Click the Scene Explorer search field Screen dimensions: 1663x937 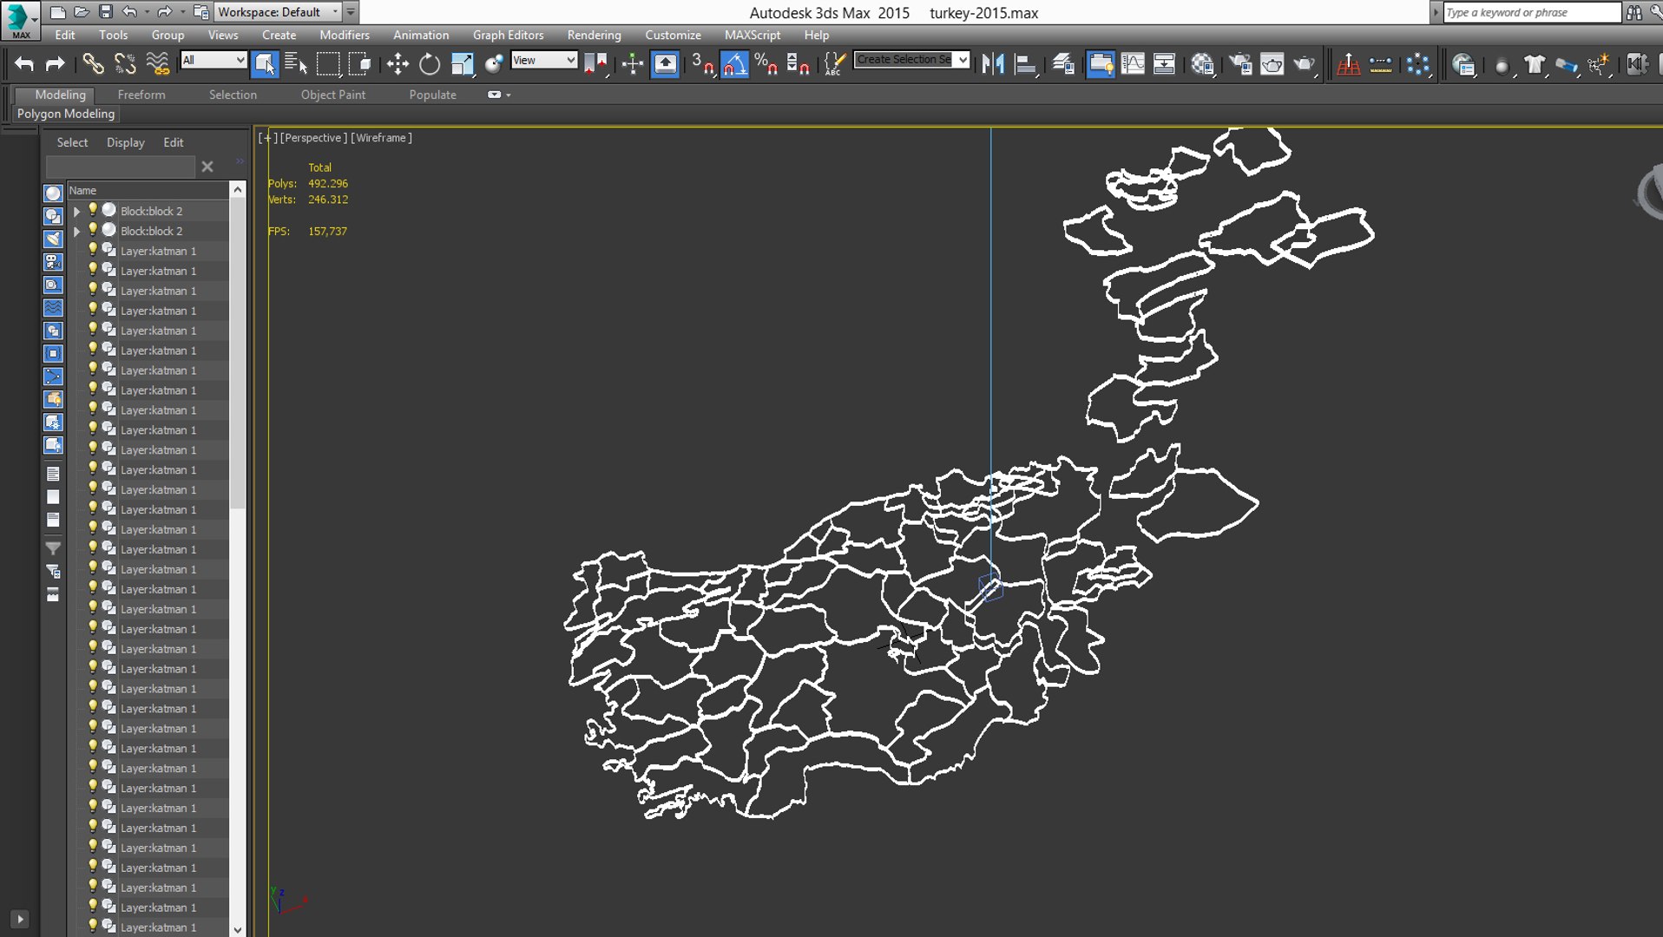pyautogui.click(x=121, y=166)
